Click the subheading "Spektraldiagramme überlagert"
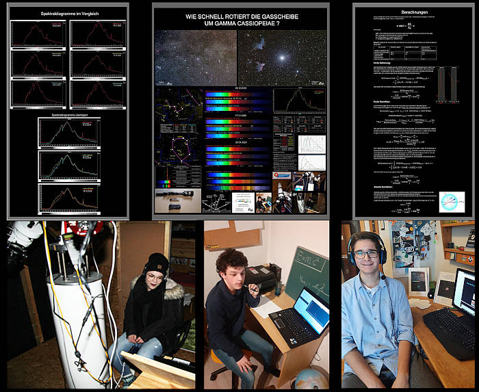479x392 pixels. point(68,115)
